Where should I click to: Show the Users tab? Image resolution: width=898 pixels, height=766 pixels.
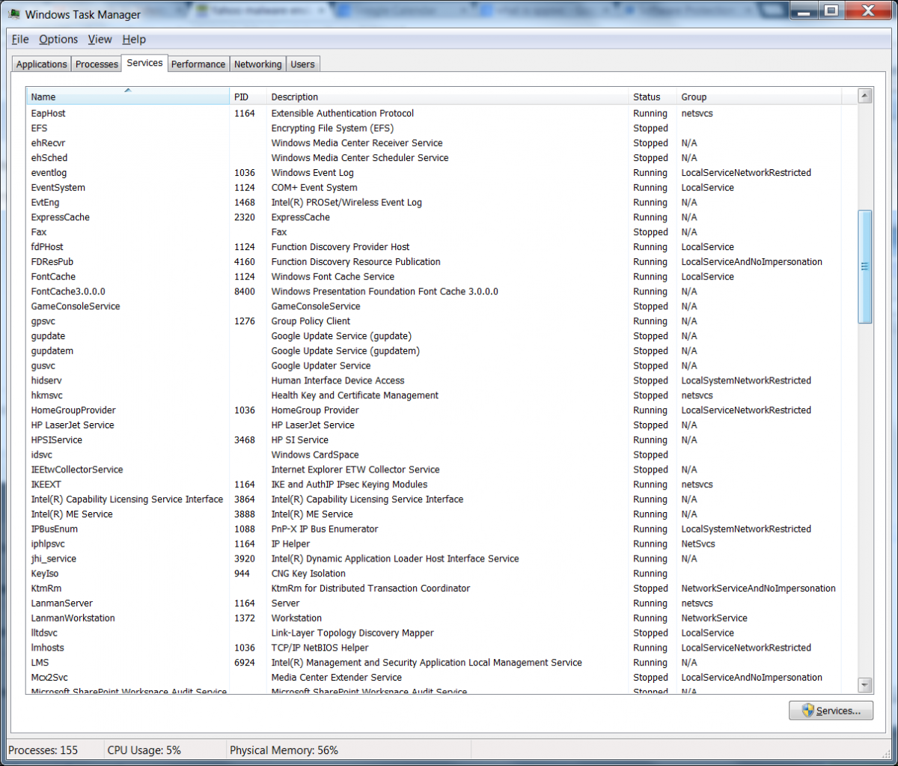tap(303, 64)
